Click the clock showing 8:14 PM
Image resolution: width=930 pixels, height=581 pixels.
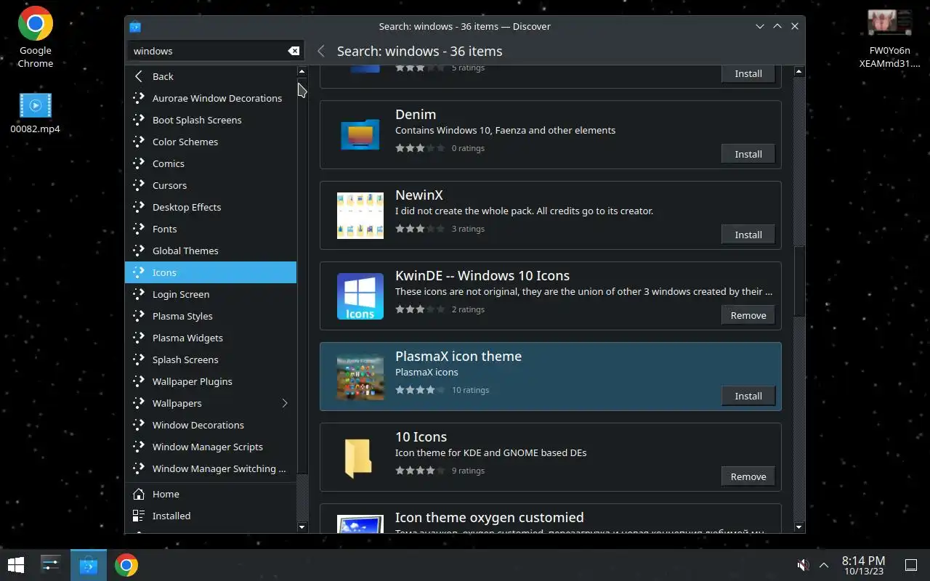[x=863, y=565]
